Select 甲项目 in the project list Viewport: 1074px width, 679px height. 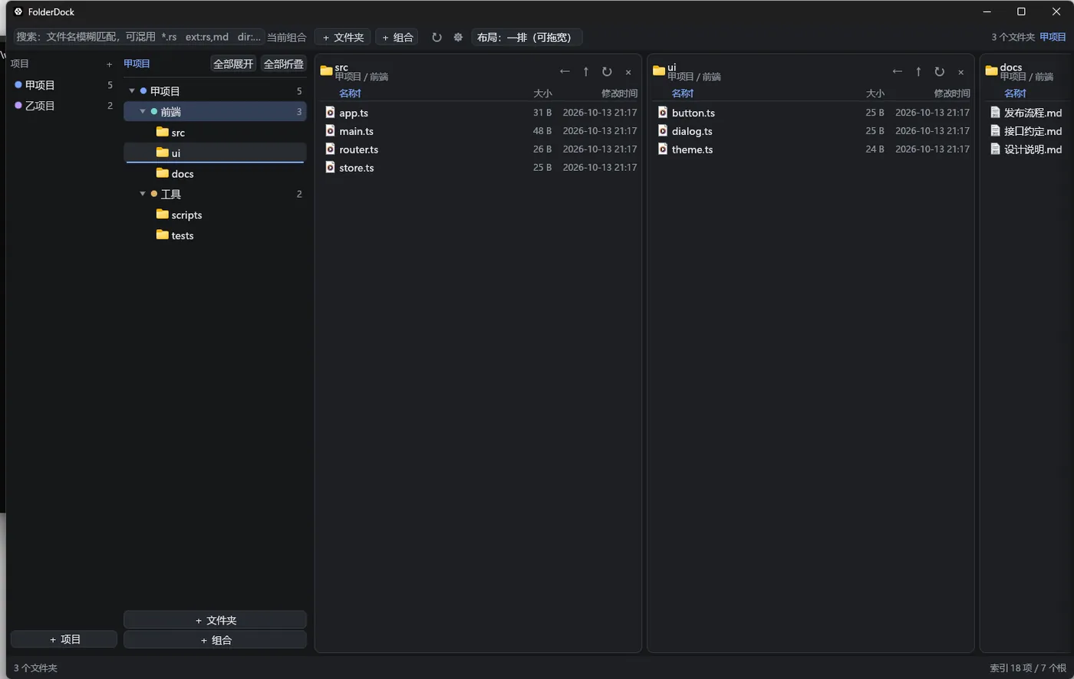click(64, 85)
